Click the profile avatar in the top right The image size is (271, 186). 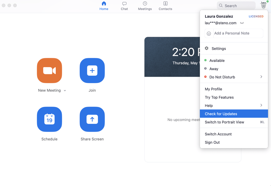coord(263,5)
